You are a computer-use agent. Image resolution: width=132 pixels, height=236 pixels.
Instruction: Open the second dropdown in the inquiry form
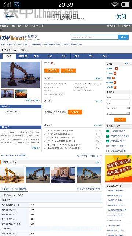[x=121, y=113]
